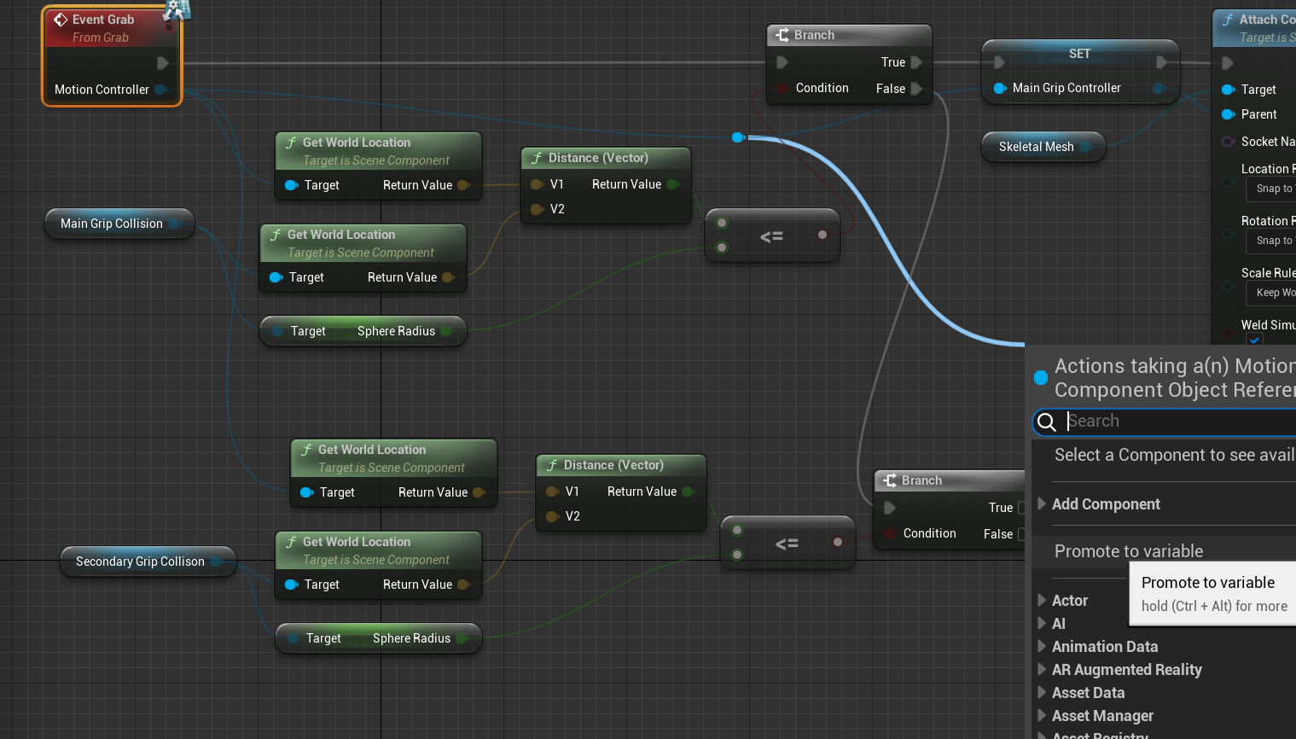Expand the Add Component category
Image resolution: width=1296 pixels, height=739 pixels.
tap(1042, 504)
